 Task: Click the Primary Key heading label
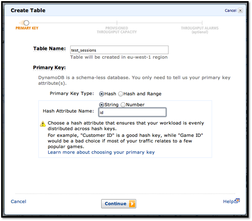49,67
